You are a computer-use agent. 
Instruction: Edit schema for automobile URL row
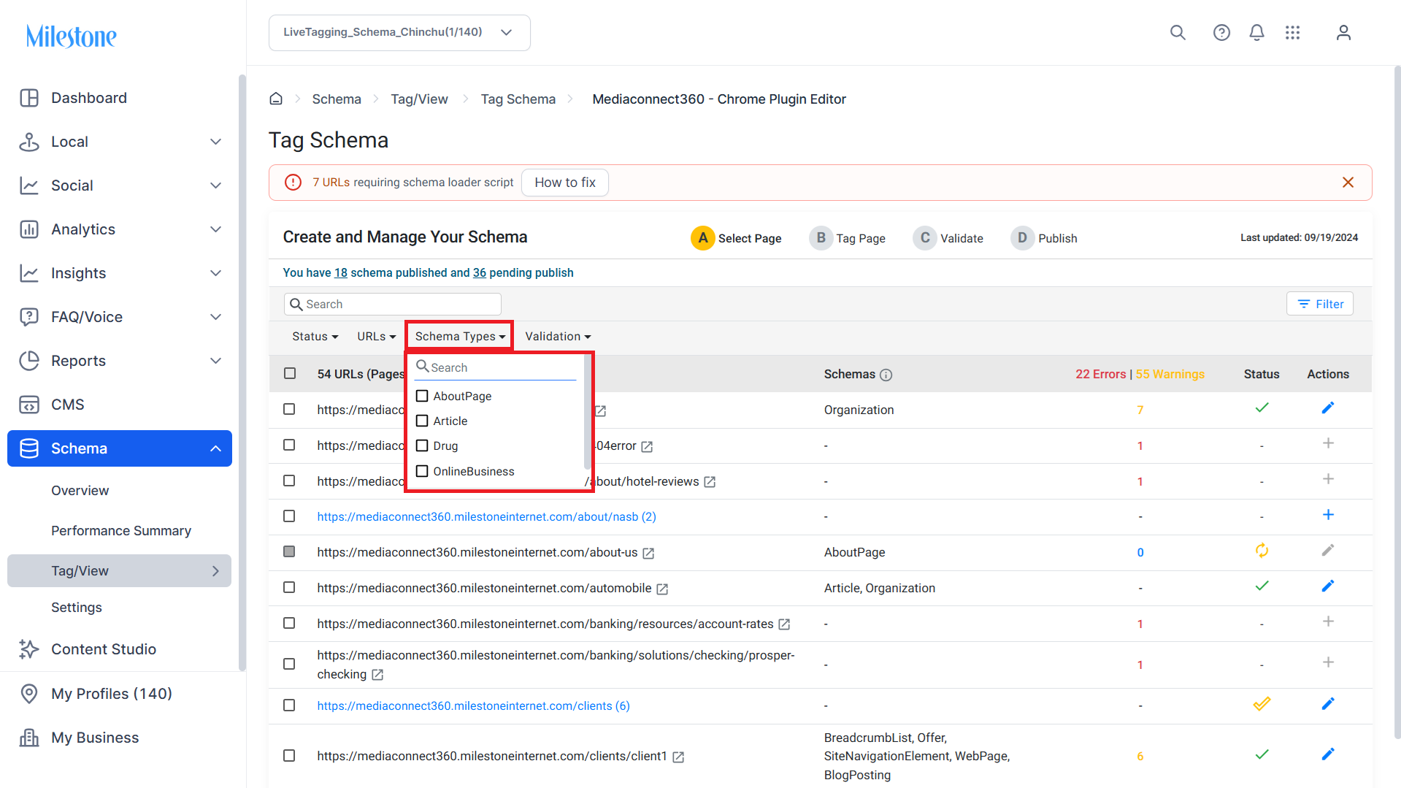[1328, 586]
